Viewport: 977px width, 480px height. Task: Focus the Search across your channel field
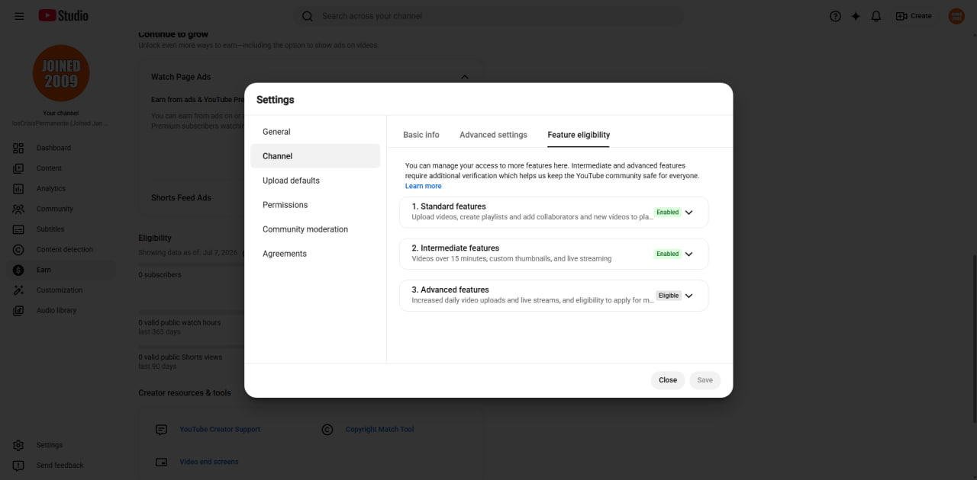[488, 16]
